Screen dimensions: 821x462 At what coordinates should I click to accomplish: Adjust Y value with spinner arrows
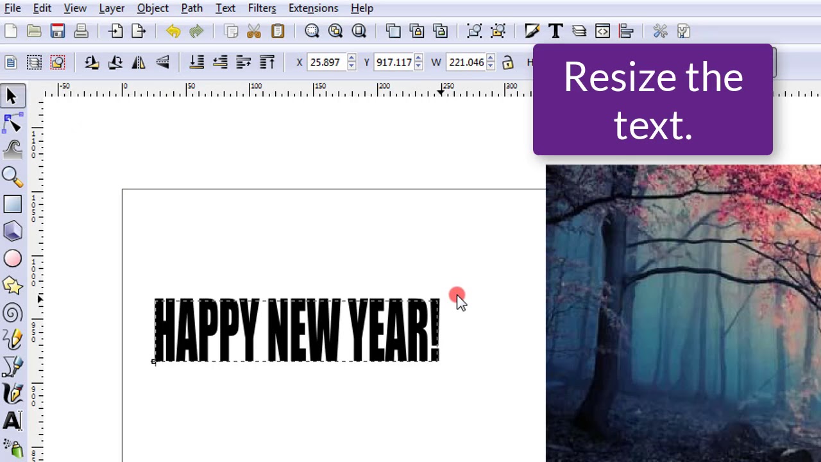pos(418,62)
